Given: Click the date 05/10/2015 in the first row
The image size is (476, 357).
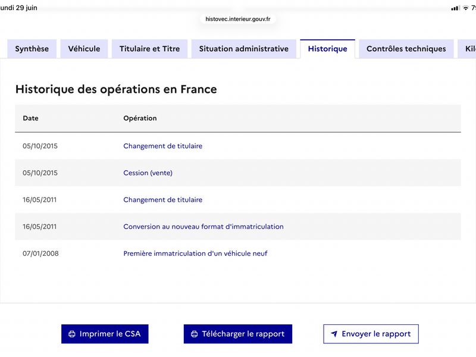Looking at the screenshot, I should [x=40, y=146].
